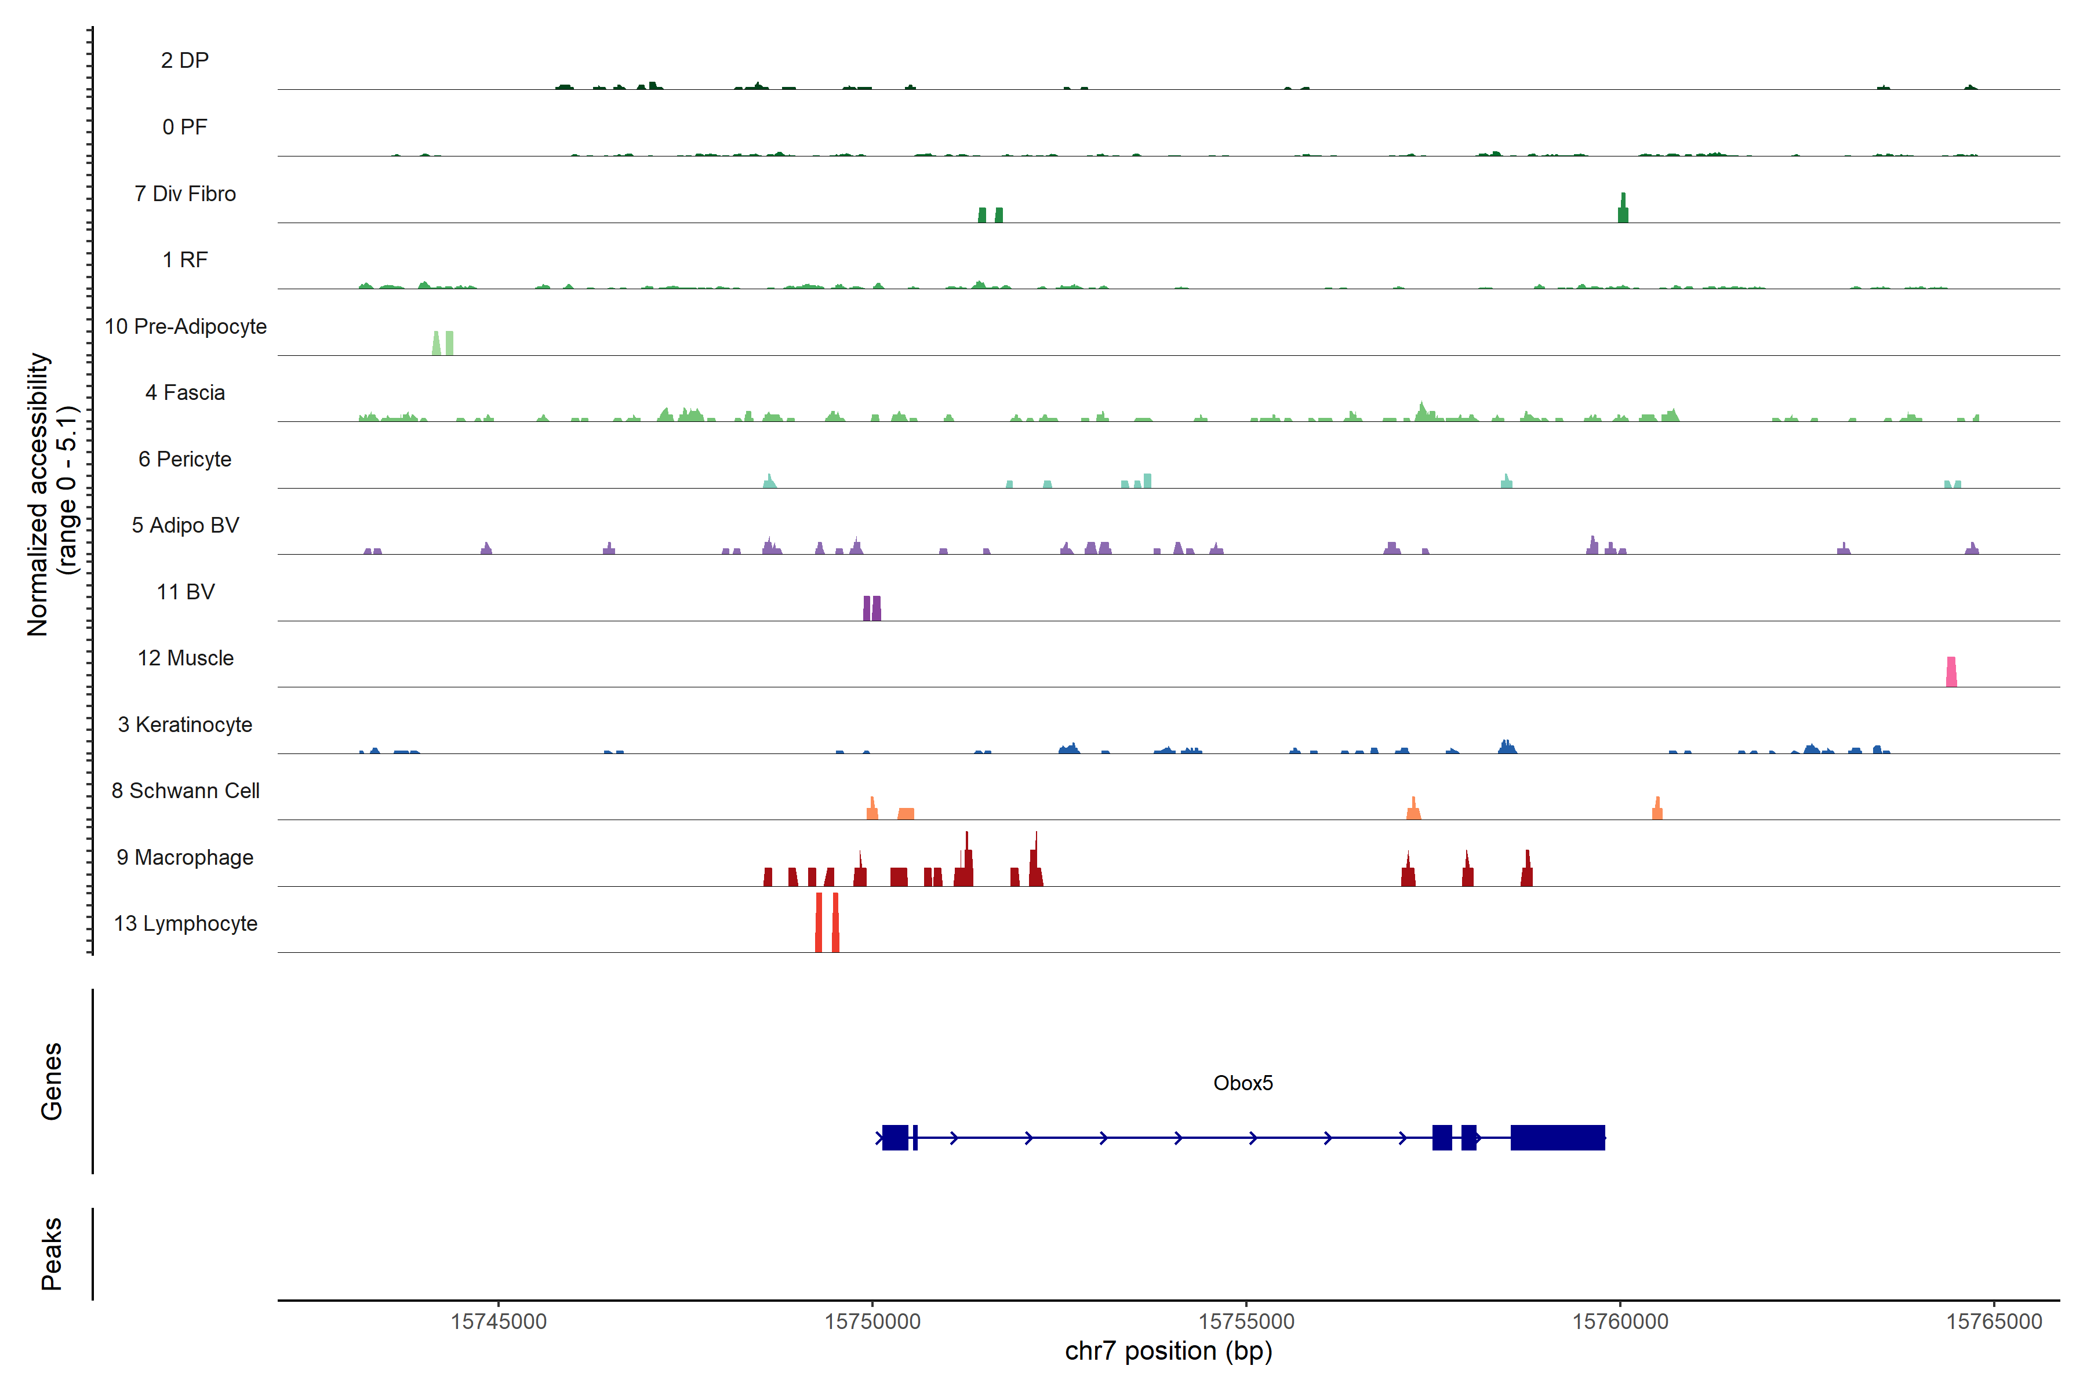Click the 15760000 axis tick label
This screenshot has height=1391, width=2087.
coord(1620,1322)
